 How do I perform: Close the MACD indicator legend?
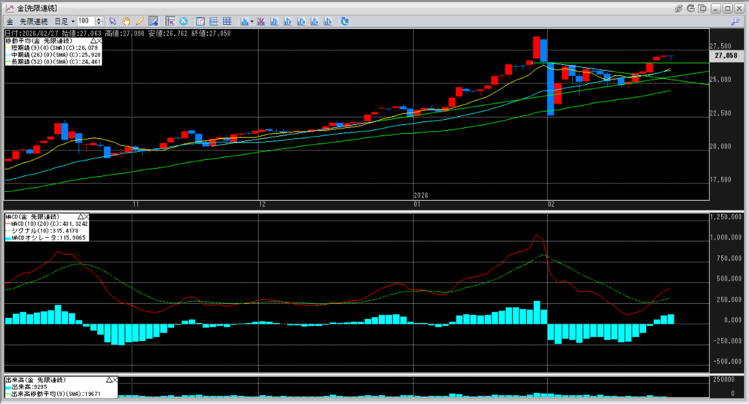click(85, 217)
